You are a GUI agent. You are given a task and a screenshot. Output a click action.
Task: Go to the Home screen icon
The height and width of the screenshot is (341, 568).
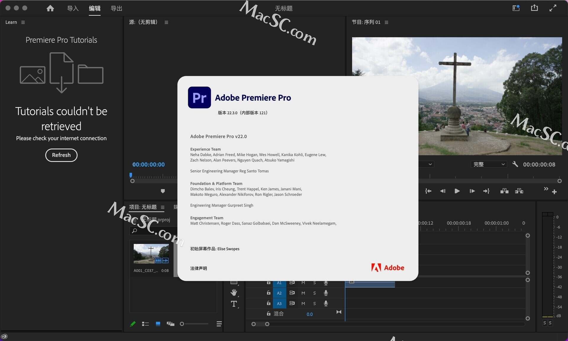click(50, 8)
